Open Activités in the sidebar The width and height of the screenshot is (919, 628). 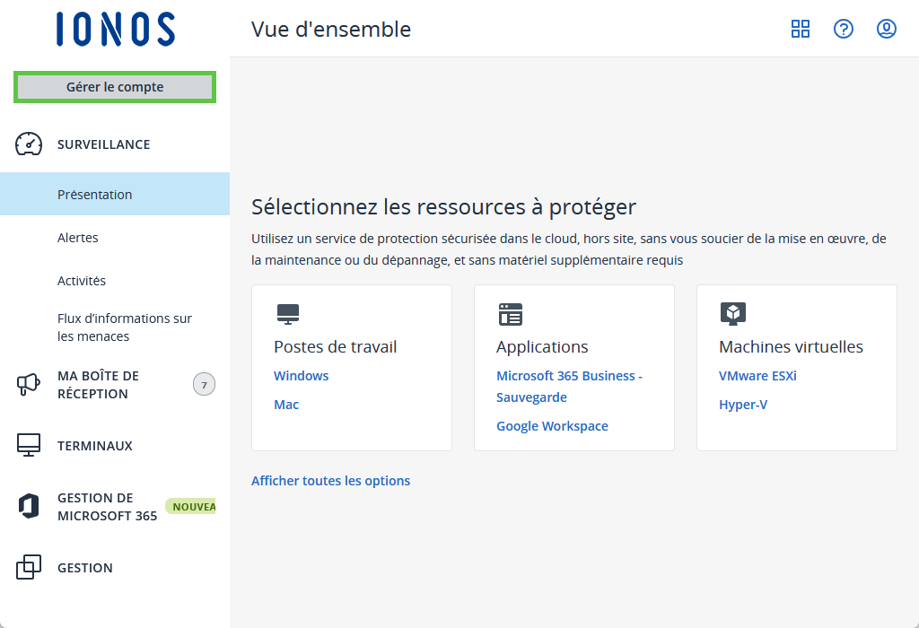pyautogui.click(x=82, y=281)
